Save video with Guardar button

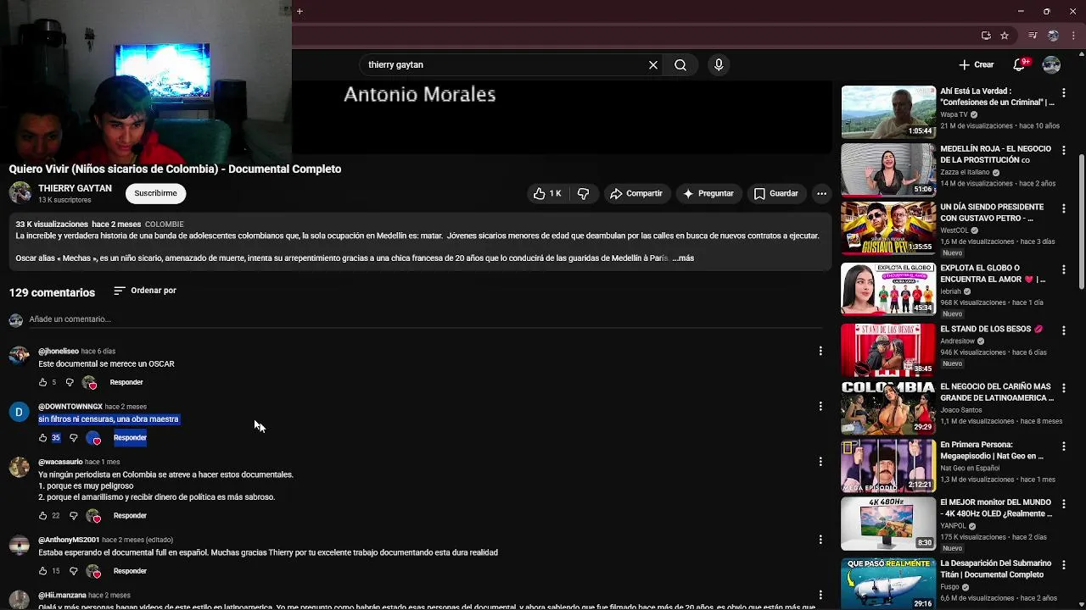[x=775, y=193]
